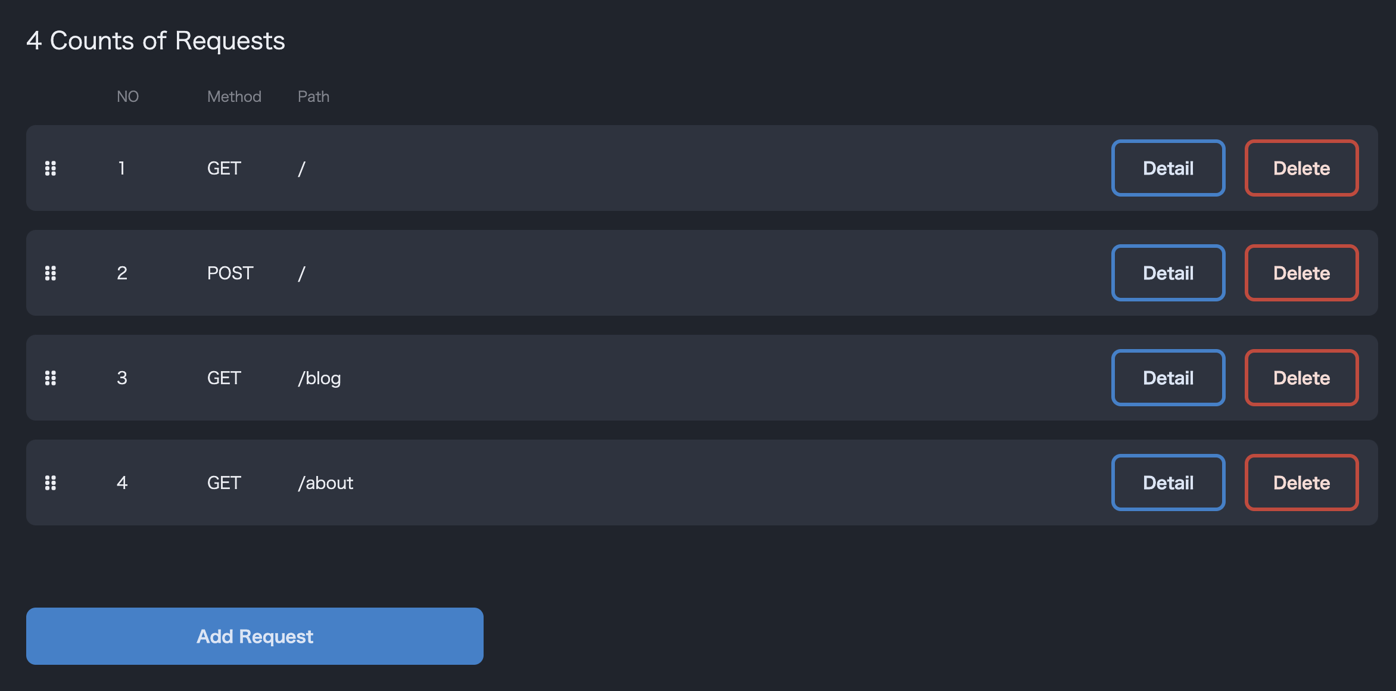Image resolution: width=1396 pixels, height=691 pixels.
Task: Delete the GET / request
Action: [1301, 168]
